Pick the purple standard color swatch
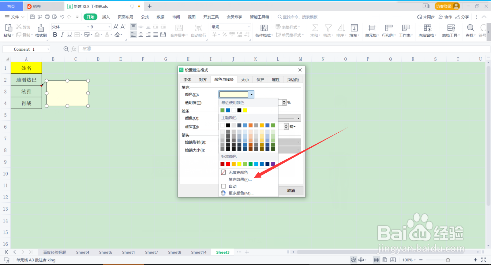This screenshot has height=265, width=491. [x=273, y=164]
